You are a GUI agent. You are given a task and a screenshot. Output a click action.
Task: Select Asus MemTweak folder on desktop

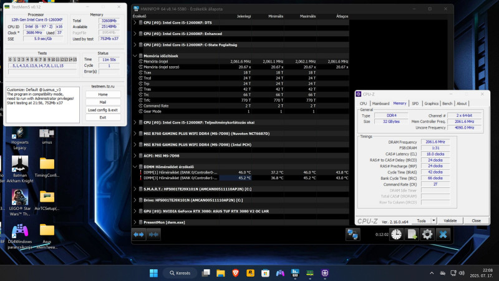(47, 236)
